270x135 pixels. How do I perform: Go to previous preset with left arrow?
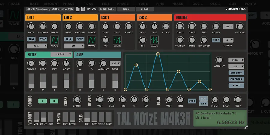pyautogui.click(x=28, y=9)
